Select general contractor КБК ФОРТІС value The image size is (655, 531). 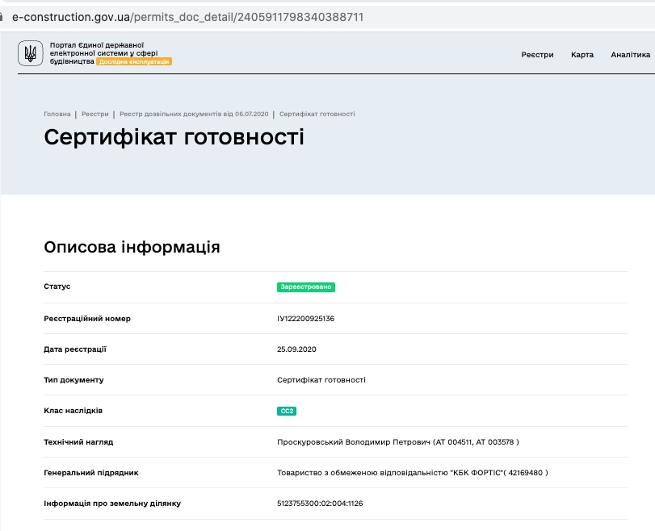[412, 473]
